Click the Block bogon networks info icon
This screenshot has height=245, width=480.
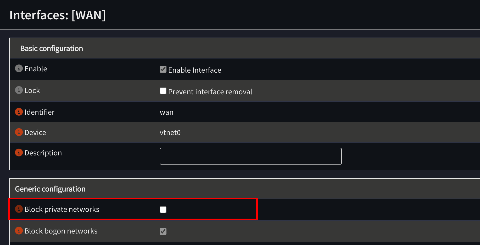[19, 230]
